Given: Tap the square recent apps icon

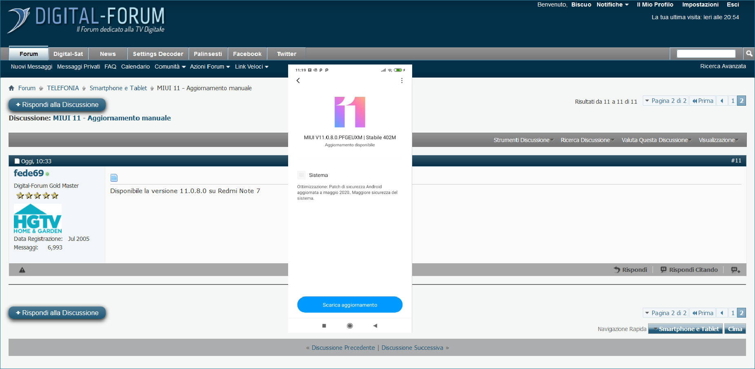Looking at the screenshot, I should point(324,326).
